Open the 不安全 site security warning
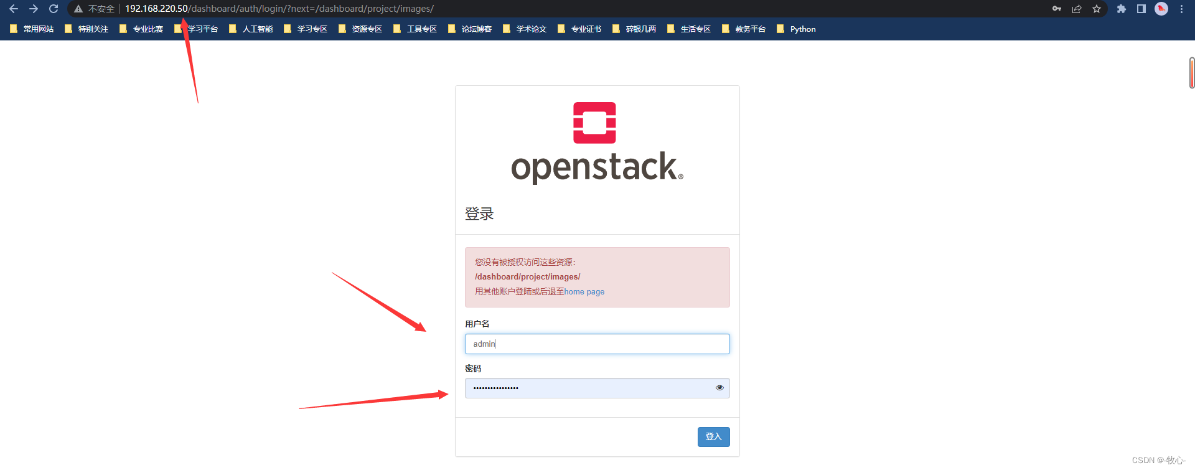 point(95,9)
